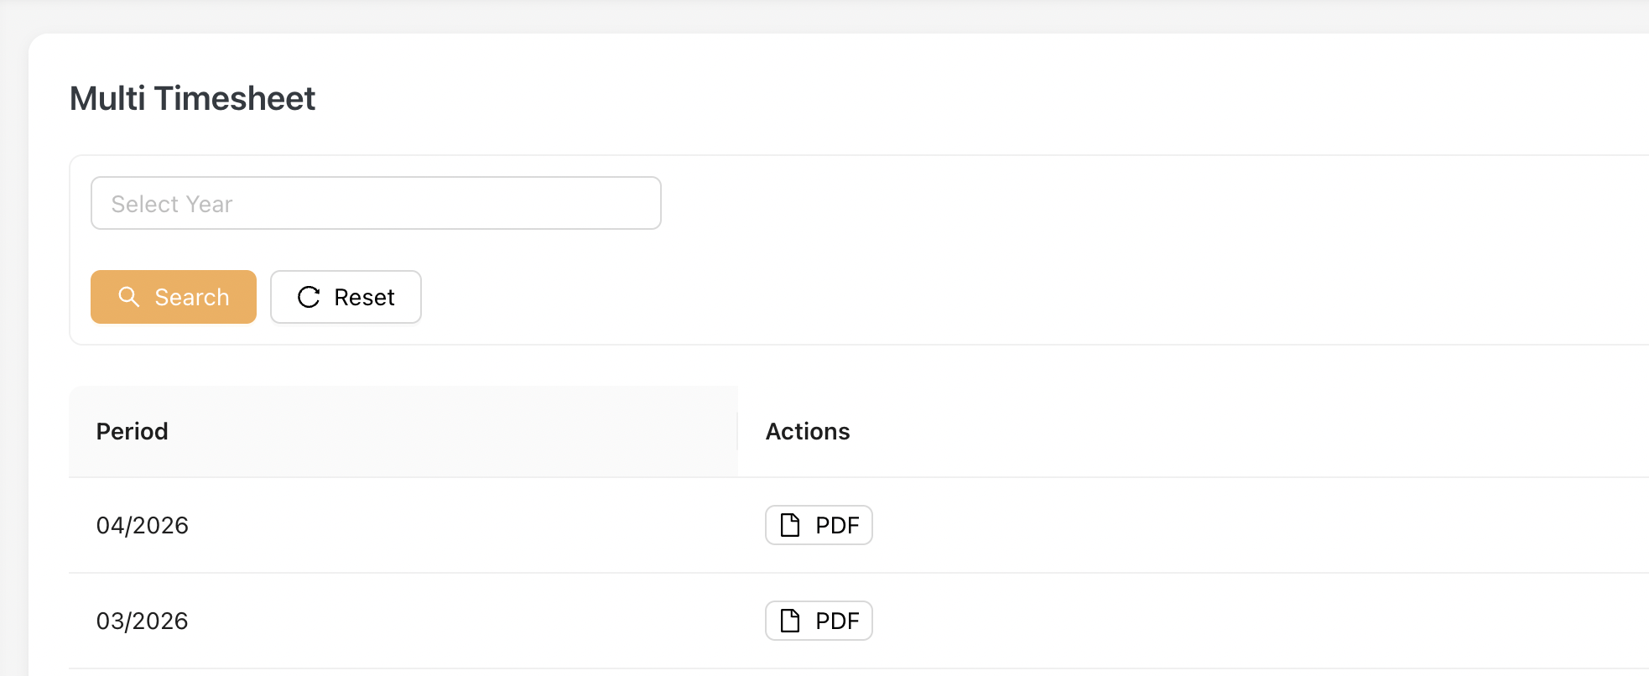Click the Multi Timesheet page title
Image resolution: width=1649 pixels, height=676 pixels.
[192, 98]
